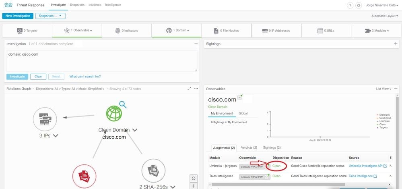Click the Reset button
The height and width of the screenshot is (189, 402).
56,77
